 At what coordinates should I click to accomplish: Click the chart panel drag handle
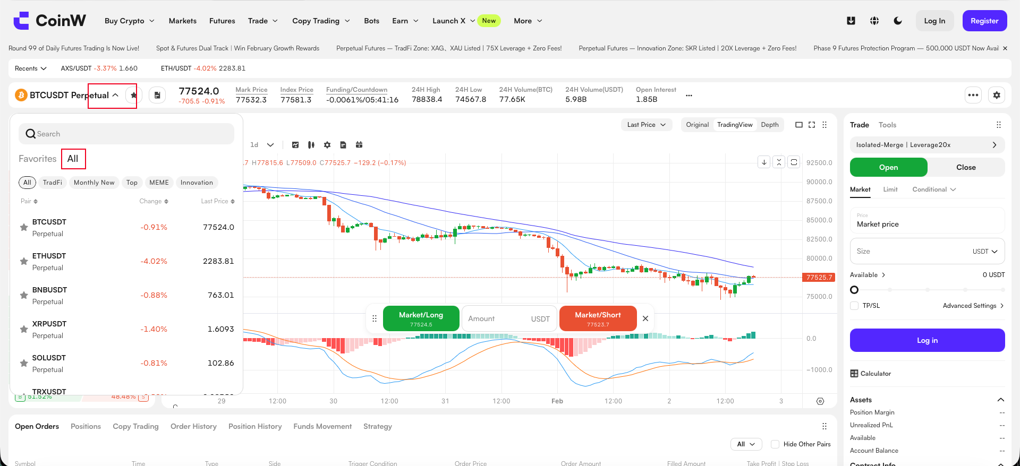[824, 125]
